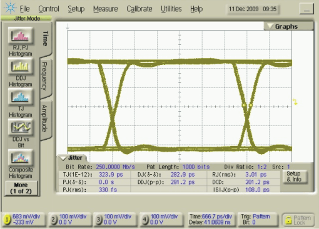The width and height of the screenshot is (319, 229).
Task: Open the File menu
Action: [24, 9]
